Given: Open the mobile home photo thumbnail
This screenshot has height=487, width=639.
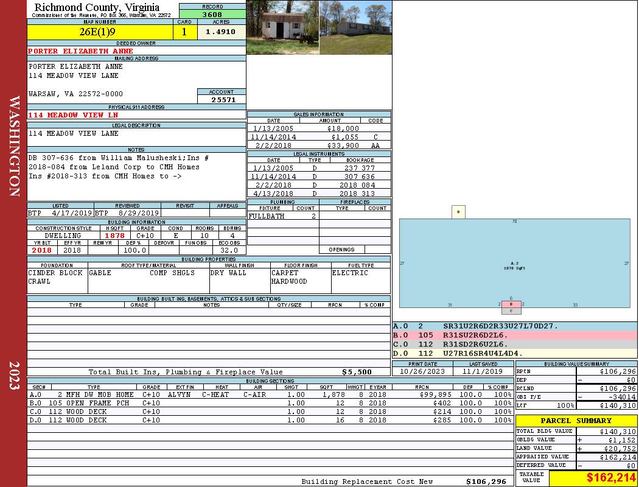Looking at the screenshot, I should coord(355,27).
